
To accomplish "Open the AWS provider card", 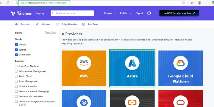I will 84,68.
